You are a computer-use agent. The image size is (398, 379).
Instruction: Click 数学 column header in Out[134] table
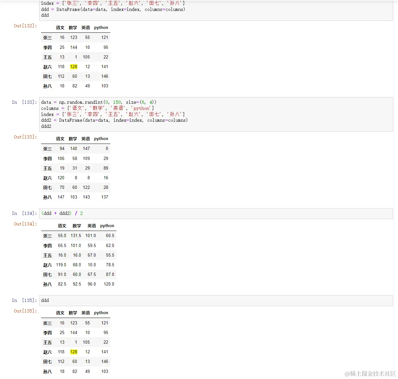click(x=77, y=226)
